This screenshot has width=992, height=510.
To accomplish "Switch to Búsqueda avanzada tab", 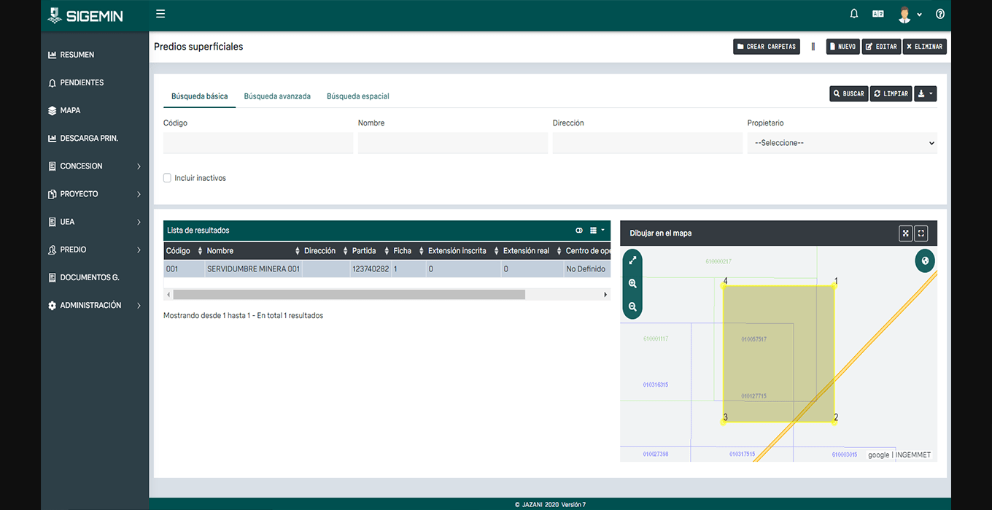I will click(x=277, y=96).
